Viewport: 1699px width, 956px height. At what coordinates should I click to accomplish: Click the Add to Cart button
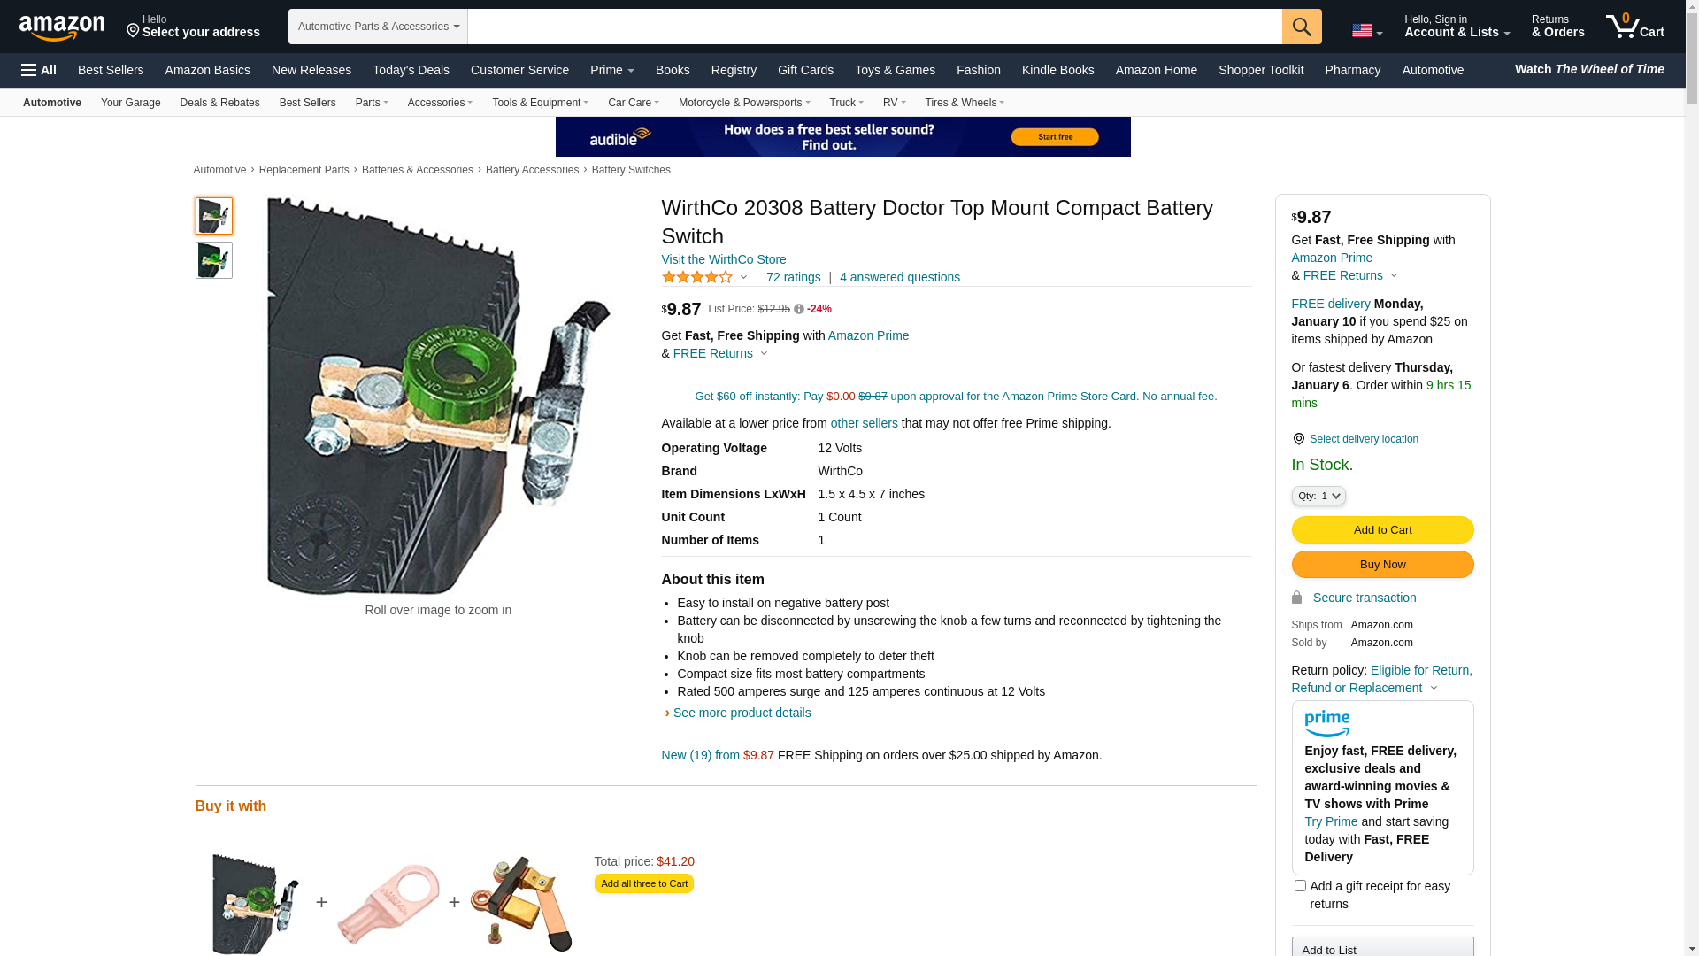[1382, 529]
